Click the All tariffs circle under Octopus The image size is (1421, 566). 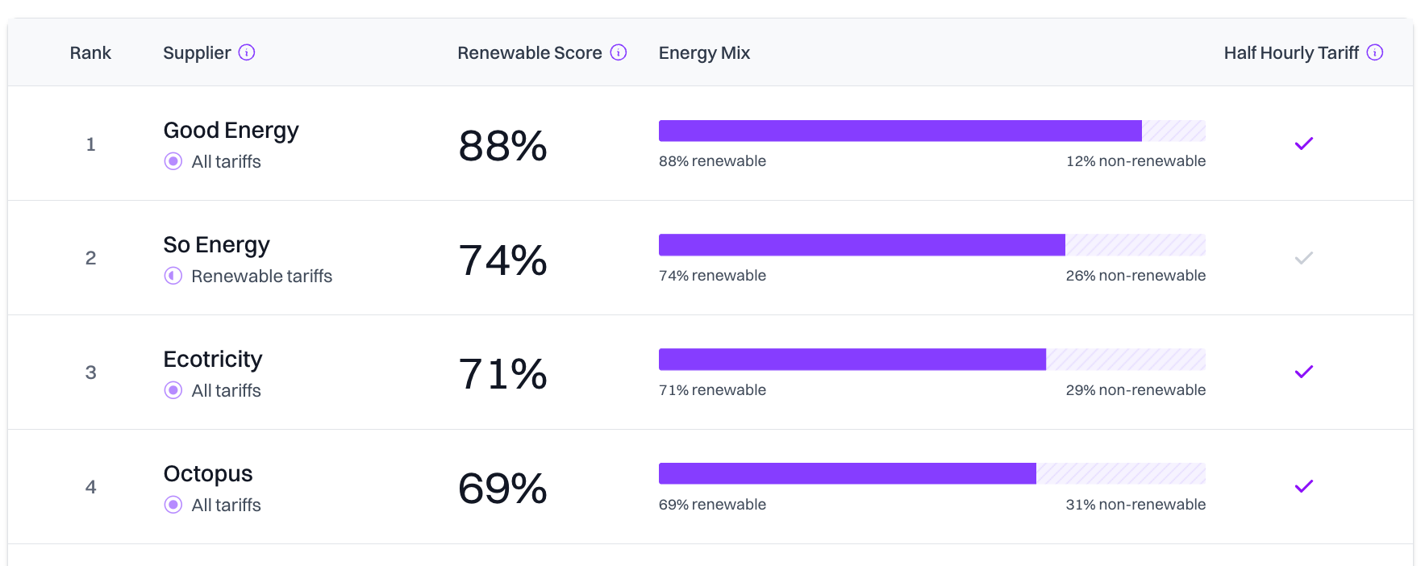tap(173, 505)
